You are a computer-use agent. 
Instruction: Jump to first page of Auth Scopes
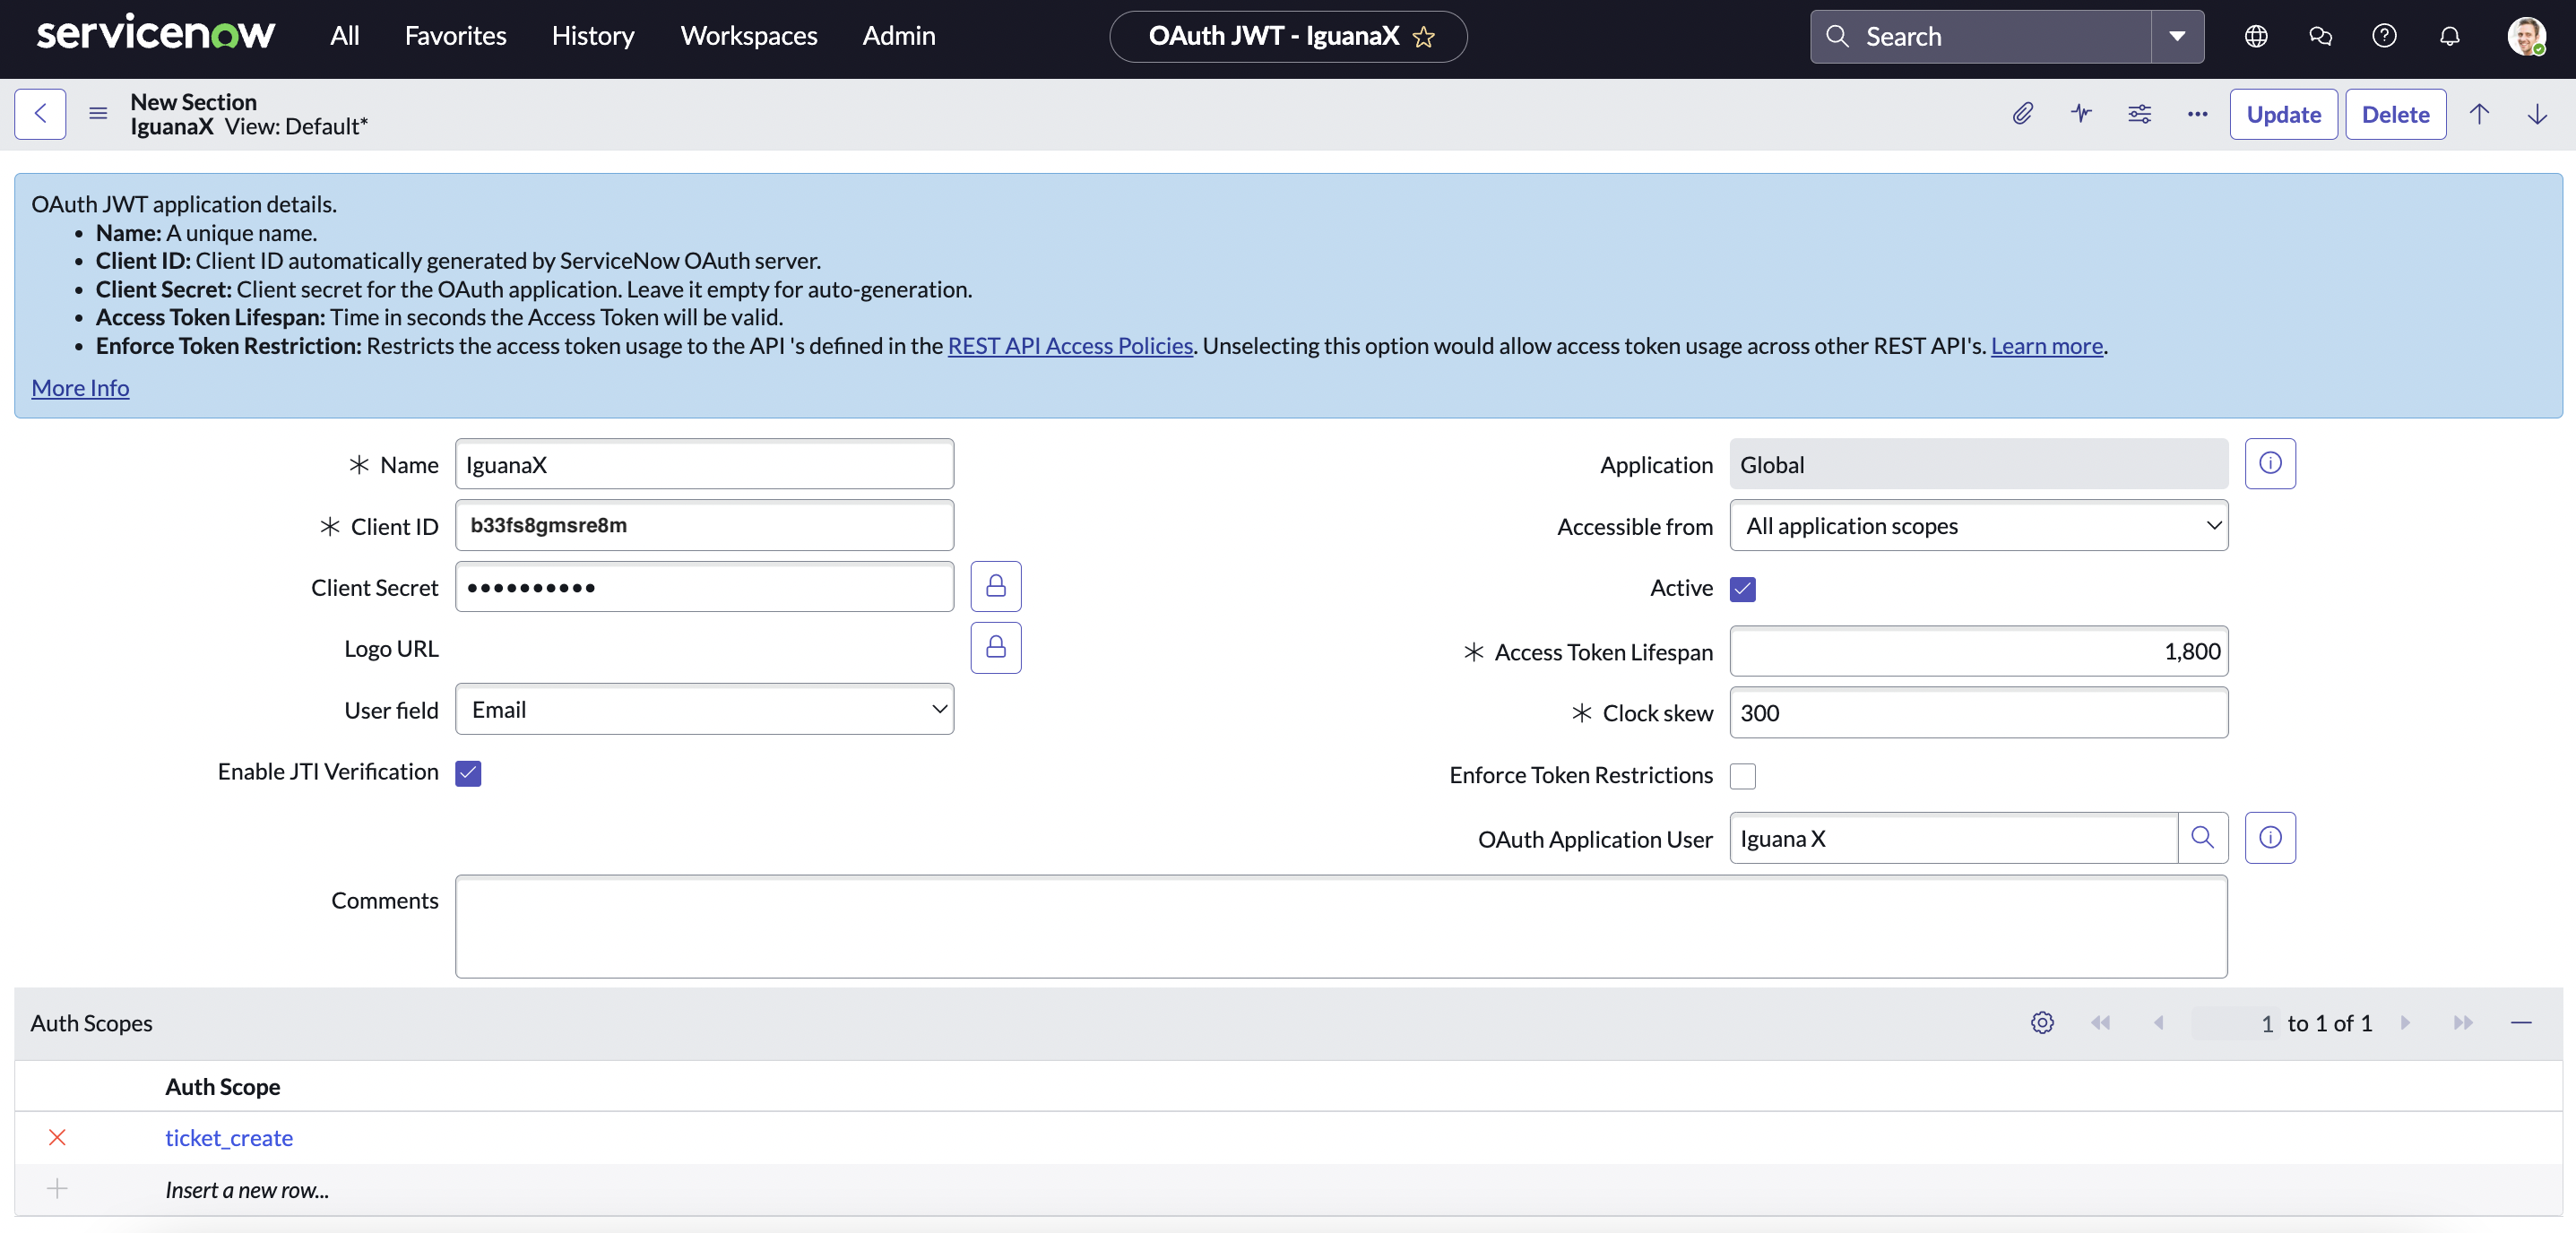pos(2100,1023)
